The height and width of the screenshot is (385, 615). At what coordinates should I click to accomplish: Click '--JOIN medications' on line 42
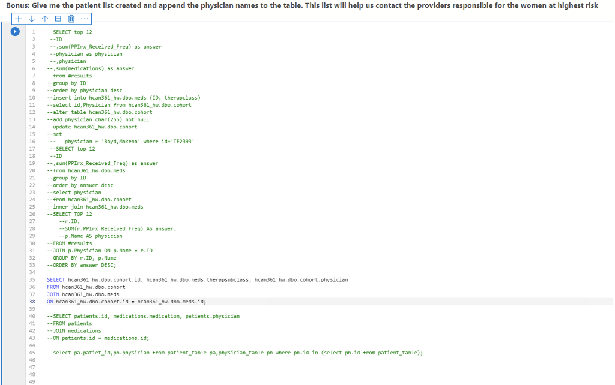pyautogui.click(x=74, y=331)
